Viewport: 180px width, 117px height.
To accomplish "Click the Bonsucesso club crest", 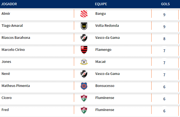I will pos(84,86).
